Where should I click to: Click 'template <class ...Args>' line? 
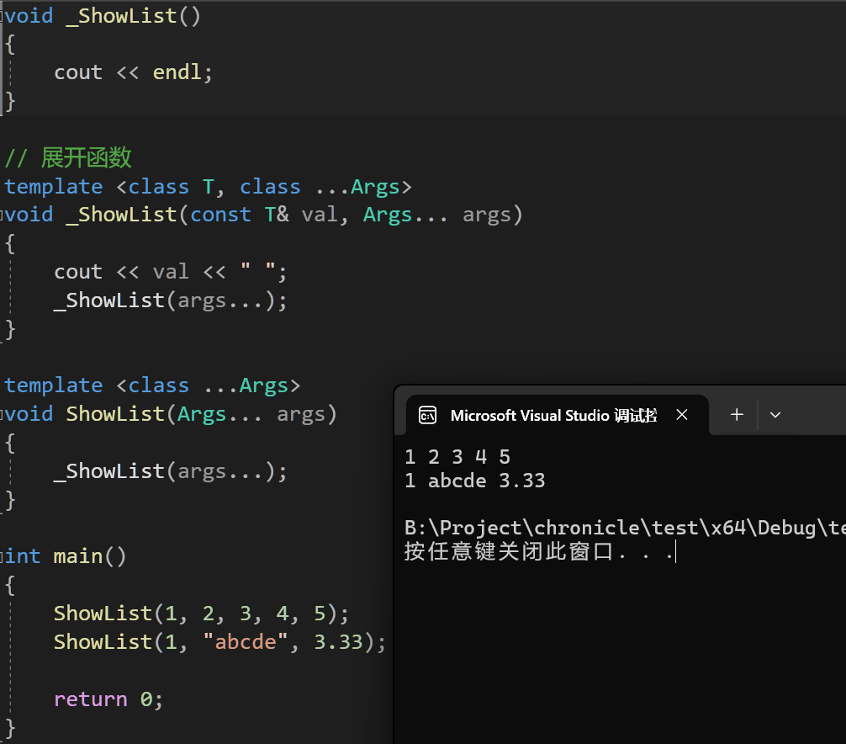[153, 385]
